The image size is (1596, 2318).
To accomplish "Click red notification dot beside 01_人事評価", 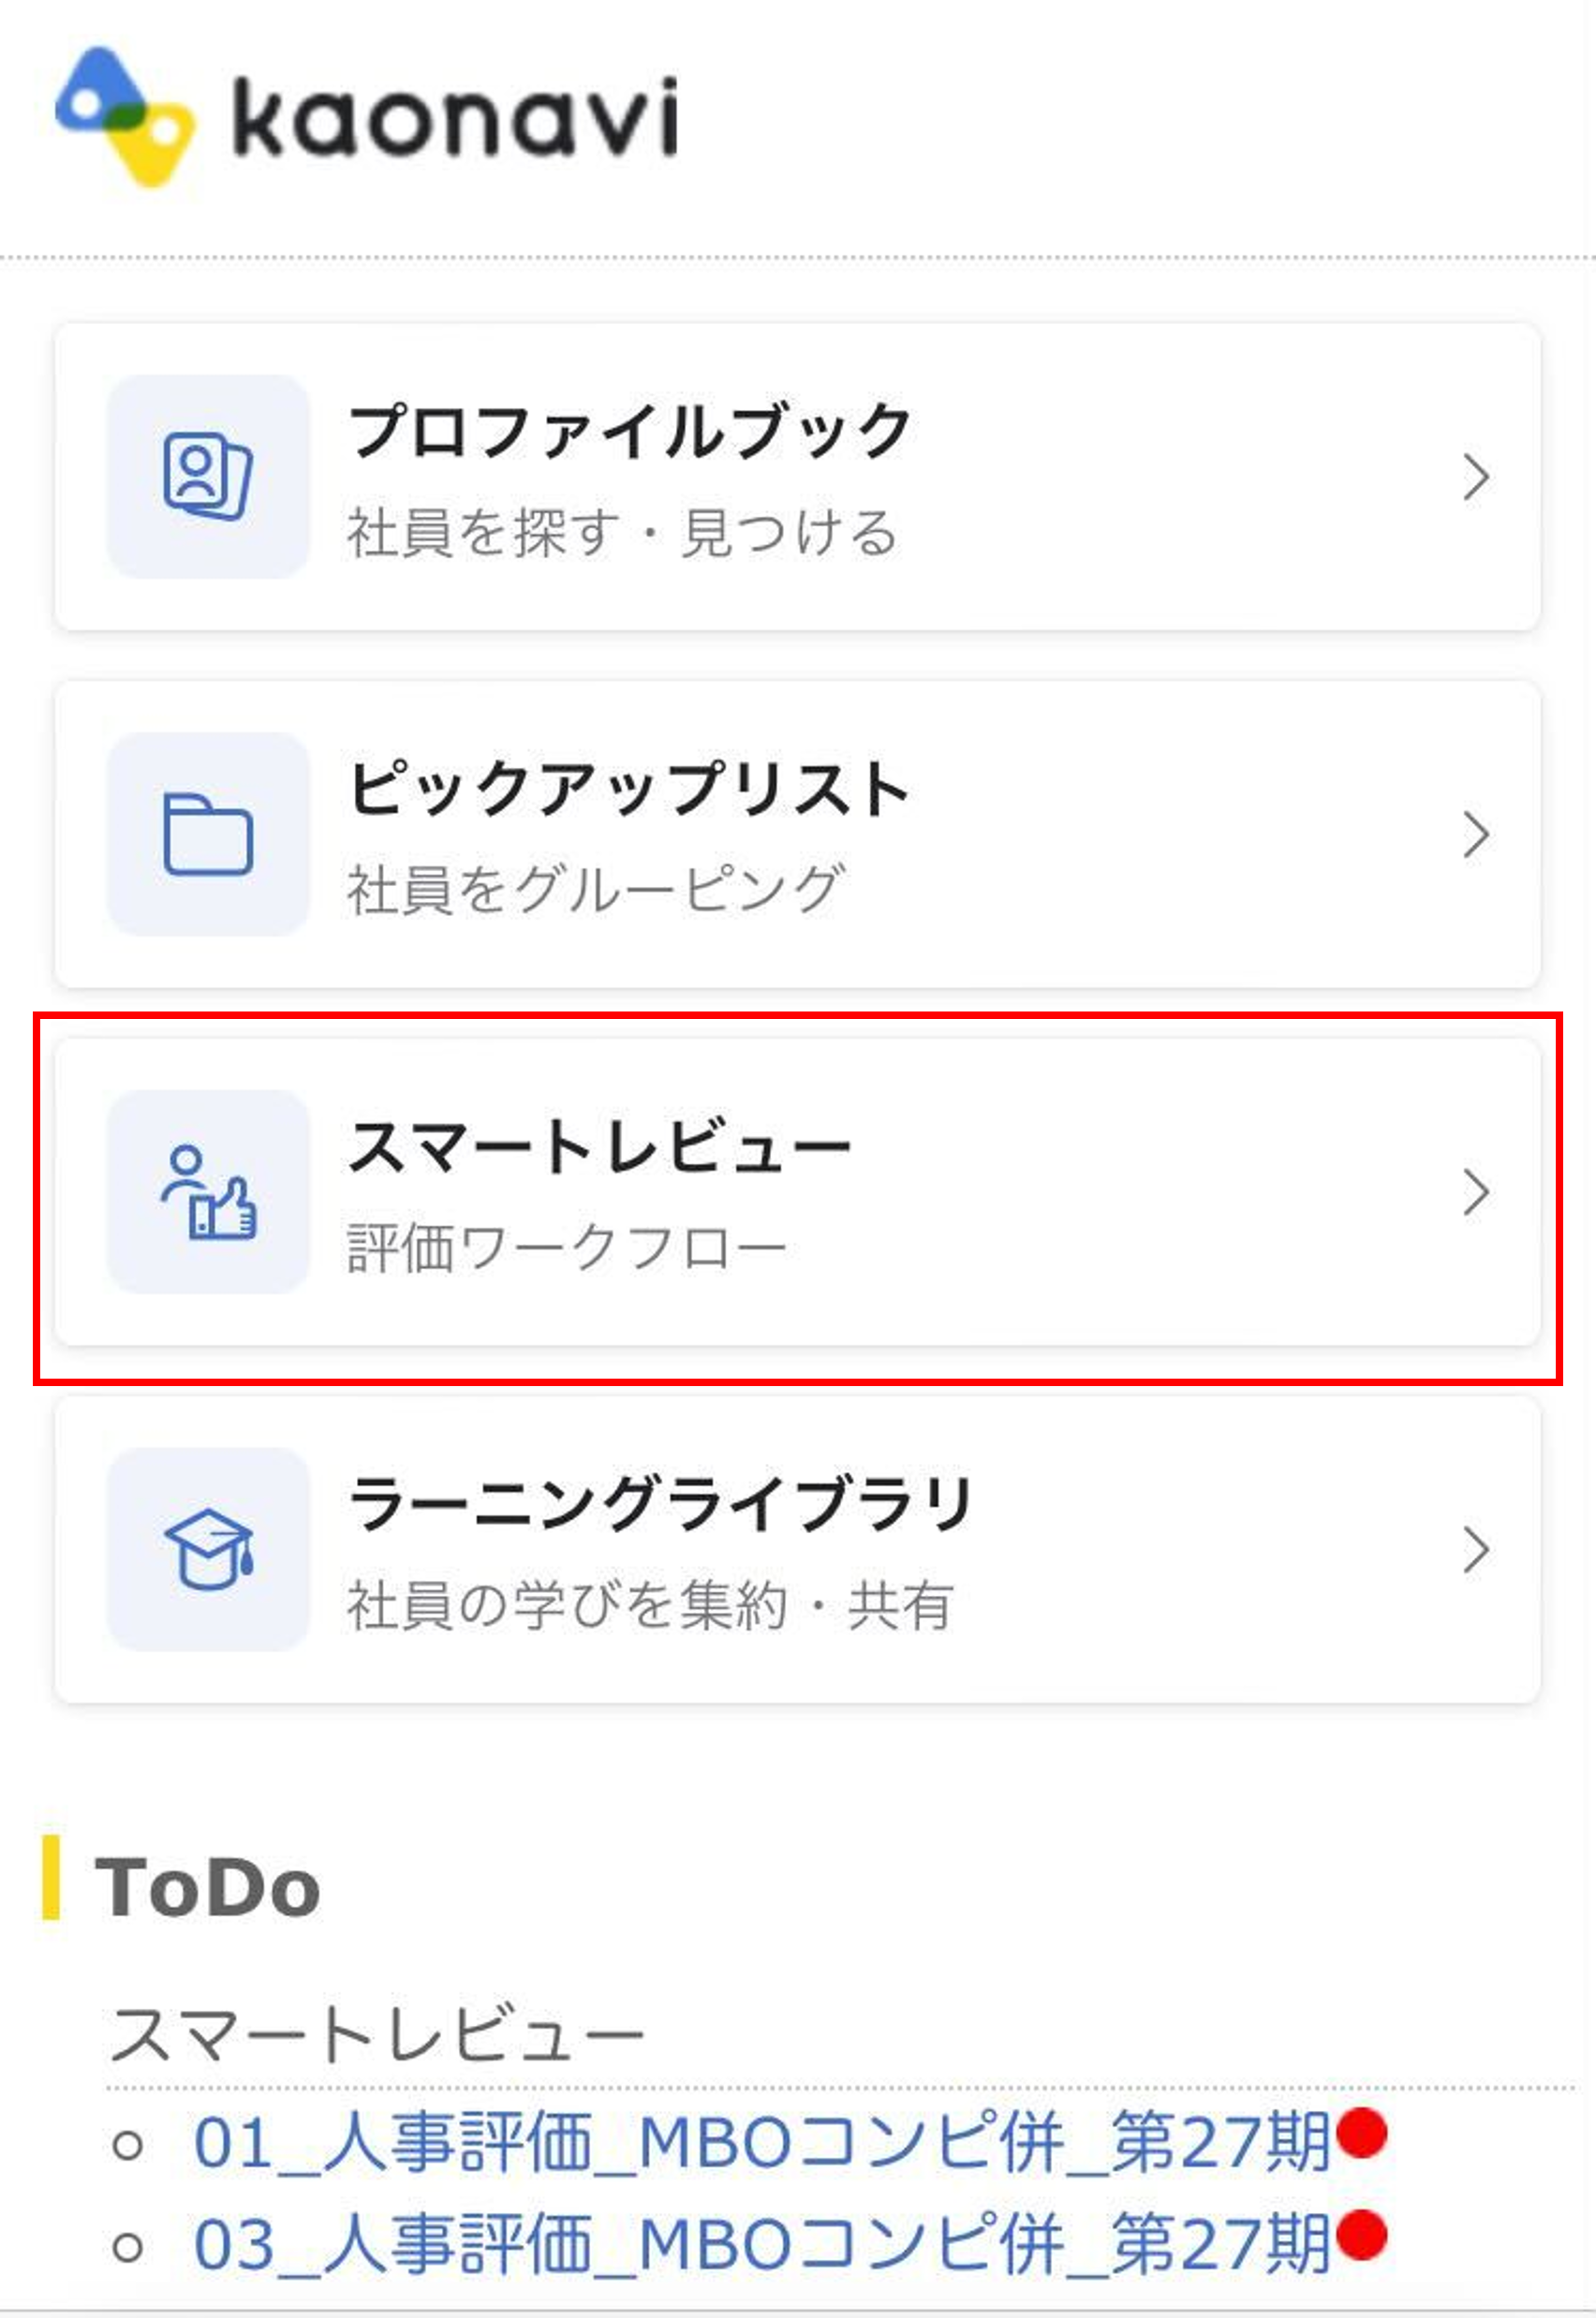I will pos(1361,2133).
